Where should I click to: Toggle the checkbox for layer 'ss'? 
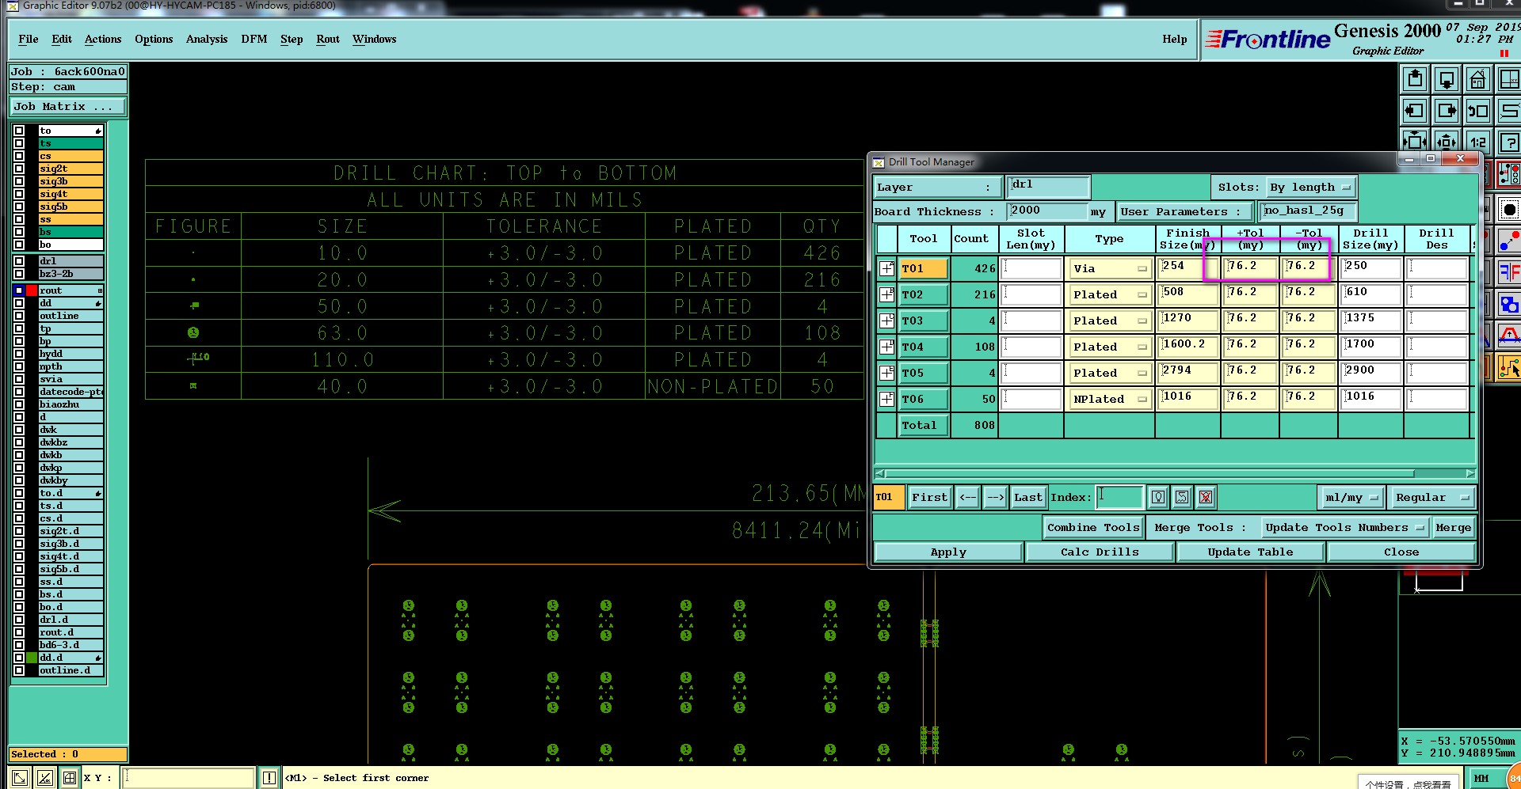[19, 219]
